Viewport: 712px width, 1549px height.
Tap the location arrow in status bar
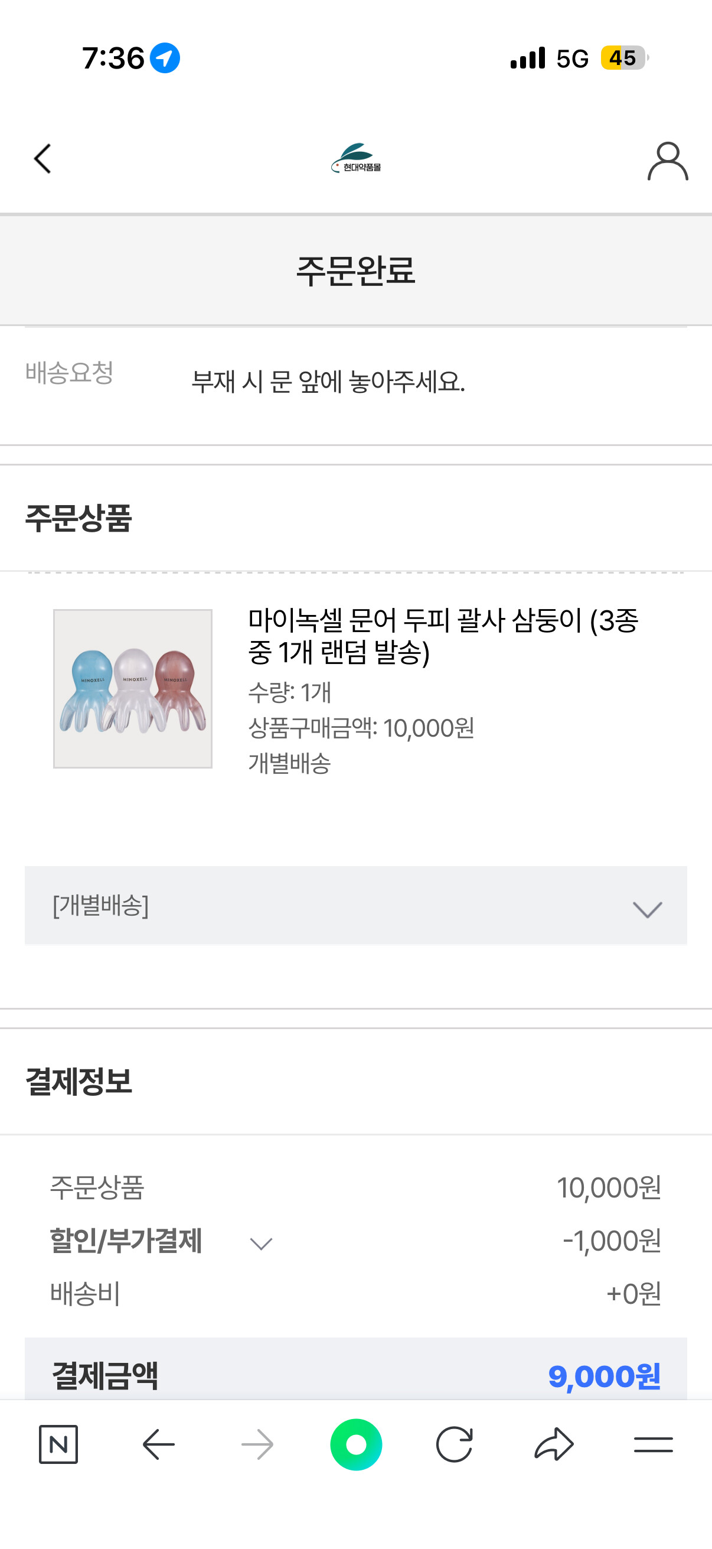click(x=165, y=58)
